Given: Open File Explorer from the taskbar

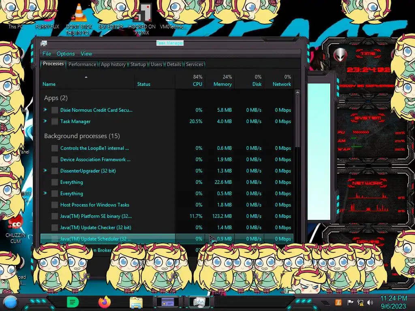Looking at the screenshot, I should (136, 302).
